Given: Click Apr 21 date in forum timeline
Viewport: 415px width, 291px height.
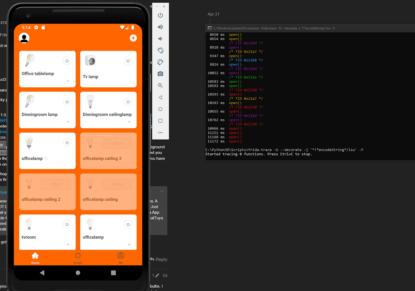Looking at the screenshot, I should pyautogui.click(x=214, y=14).
